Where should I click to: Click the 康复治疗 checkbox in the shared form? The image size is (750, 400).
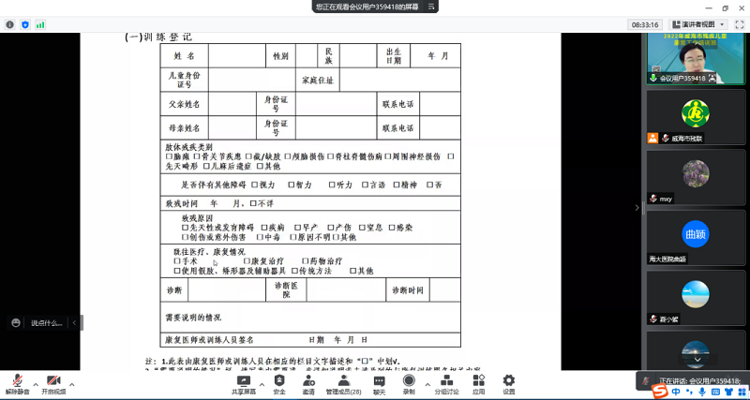247,261
